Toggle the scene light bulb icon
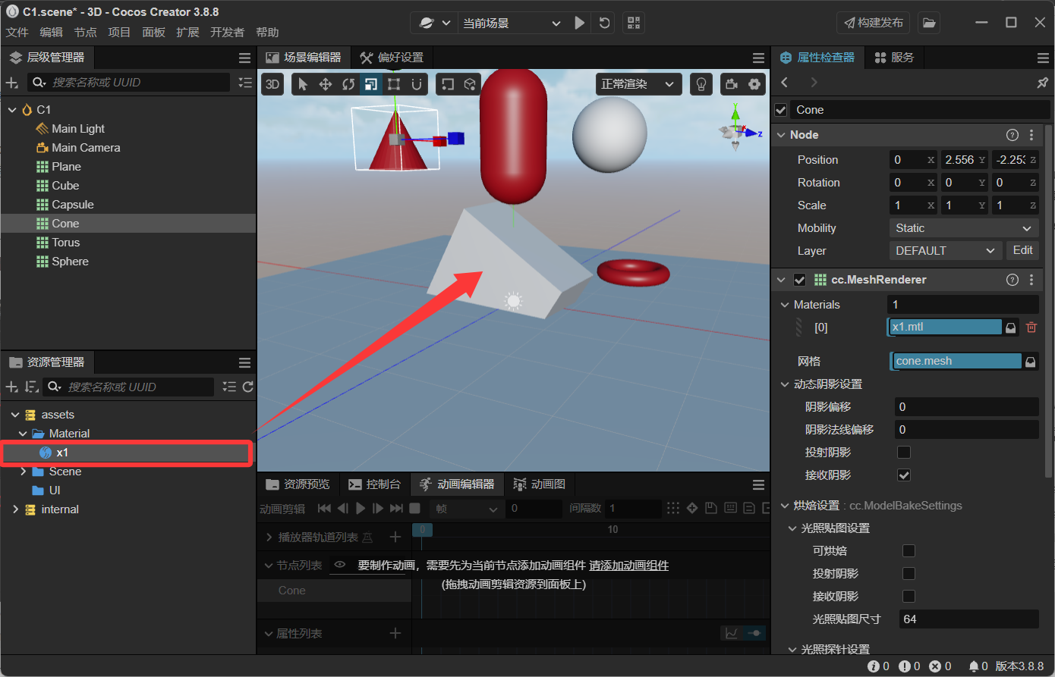 tap(701, 84)
